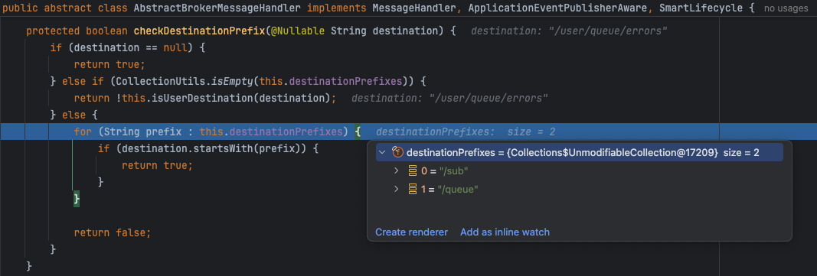Click the list icon beside 0 = "/sub"
The height and width of the screenshot is (276, 817).
point(413,170)
